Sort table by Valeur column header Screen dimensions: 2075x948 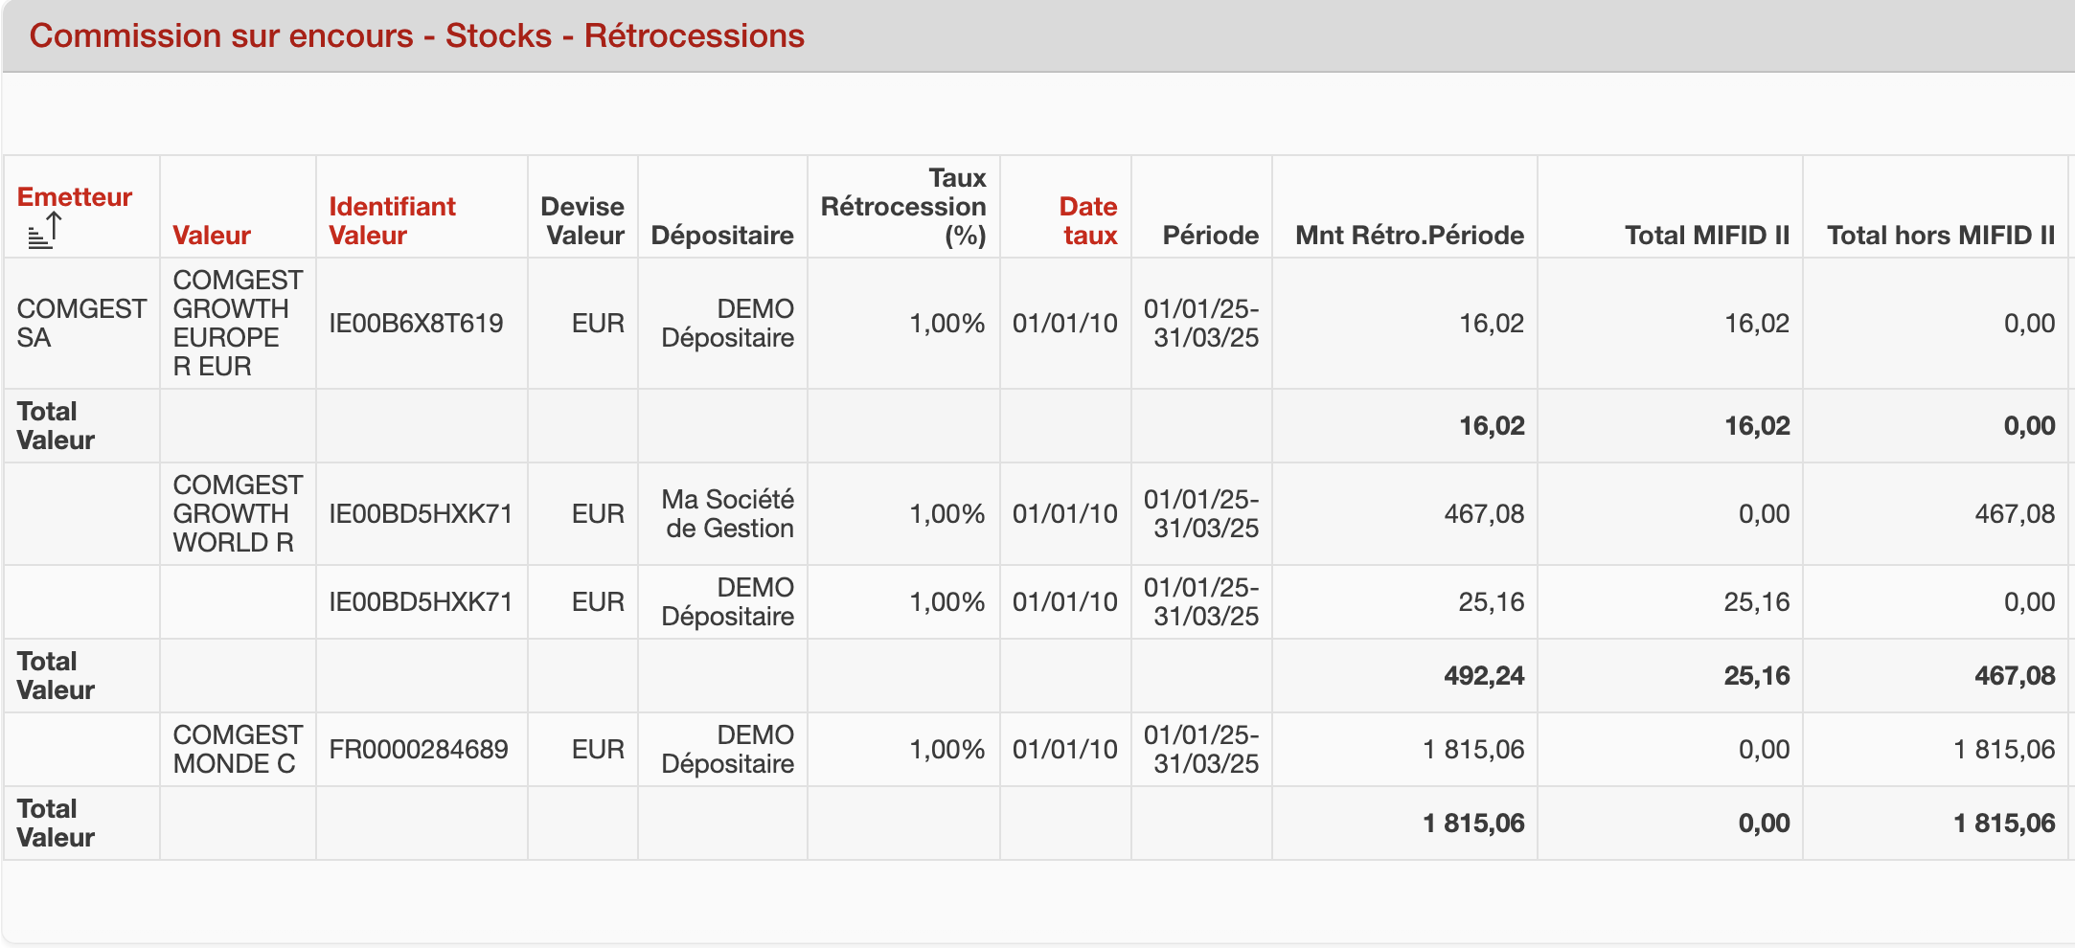coord(212,236)
